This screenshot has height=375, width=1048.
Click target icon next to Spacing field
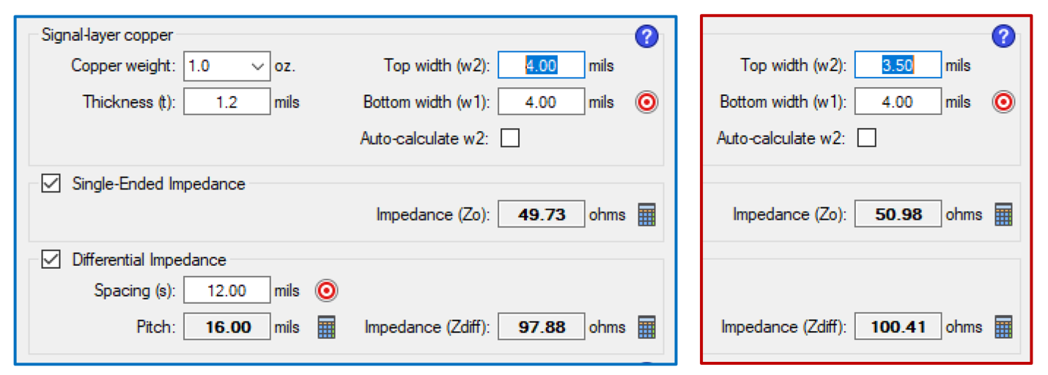(327, 291)
